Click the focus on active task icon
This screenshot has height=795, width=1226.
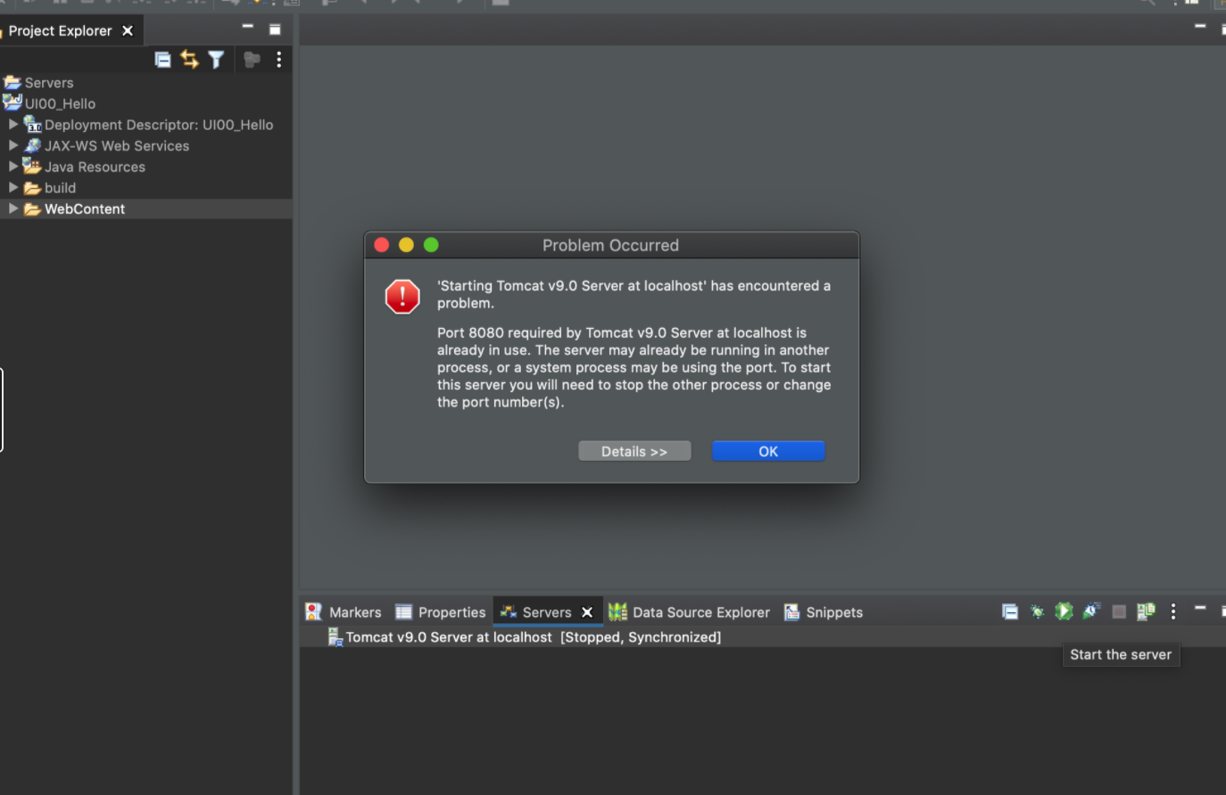252,60
